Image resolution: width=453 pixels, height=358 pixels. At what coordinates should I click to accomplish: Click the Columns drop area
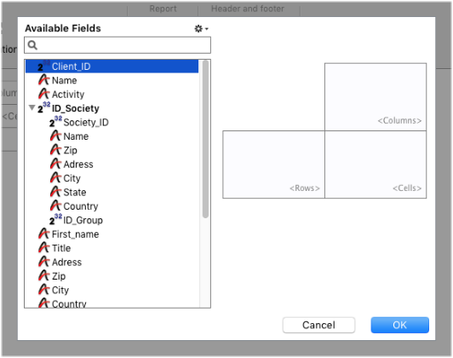[376, 96]
